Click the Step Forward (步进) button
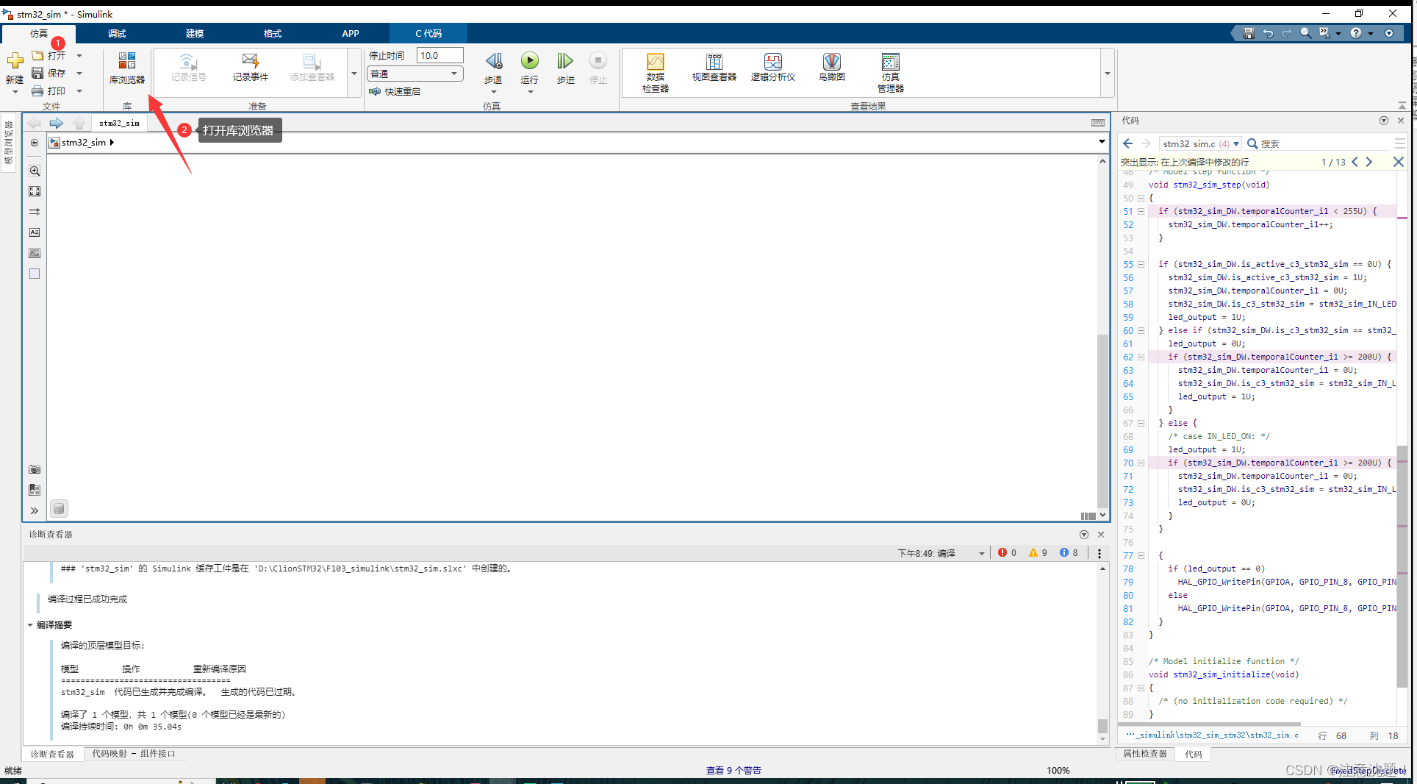The width and height of the screenshot is (1417, 784). click(565, 68)
